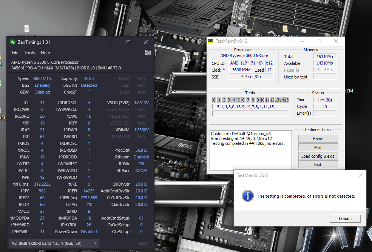Click the Speed value 3600 MT/s
Screen dimensions: 372x252
tap(42, 78)
